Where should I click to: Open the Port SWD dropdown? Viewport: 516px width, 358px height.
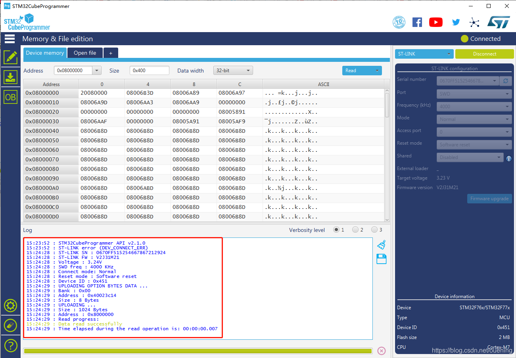click(474, 94)
